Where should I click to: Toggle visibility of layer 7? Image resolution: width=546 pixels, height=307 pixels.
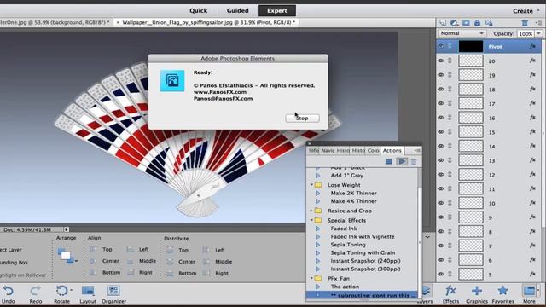(x=441, y=246)
